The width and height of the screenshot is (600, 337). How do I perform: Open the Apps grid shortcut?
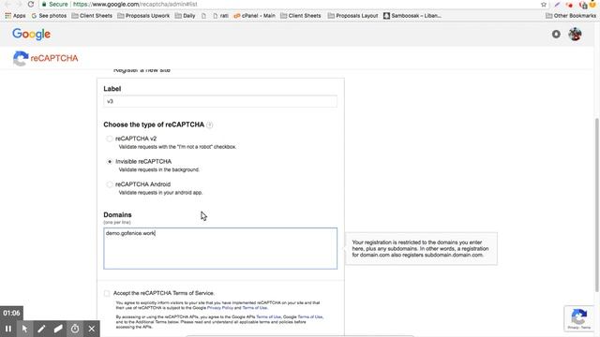coord(15,16)
